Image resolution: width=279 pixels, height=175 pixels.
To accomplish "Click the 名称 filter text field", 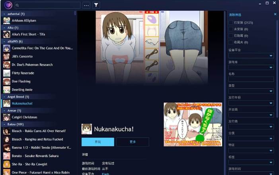I will coord(251,79).
